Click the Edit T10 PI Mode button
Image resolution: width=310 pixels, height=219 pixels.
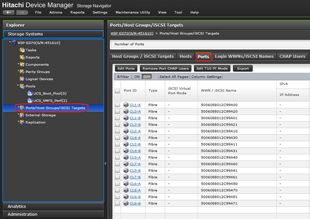pyautogui.click(x=212, y=68)
